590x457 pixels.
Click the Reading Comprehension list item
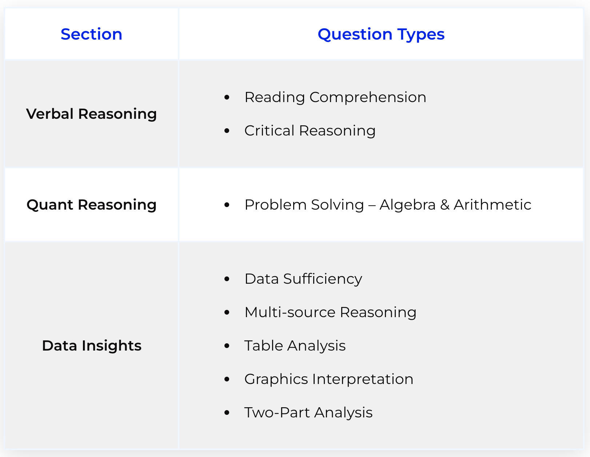(x=335, y=97)
